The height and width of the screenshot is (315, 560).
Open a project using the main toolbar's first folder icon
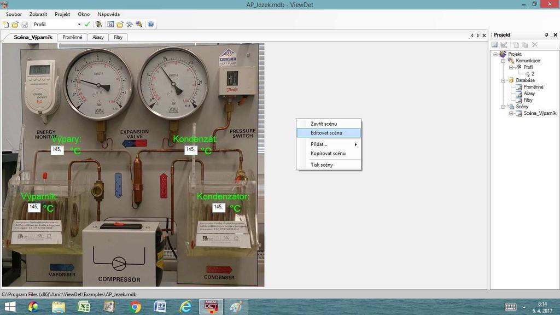tap(15, 24)
